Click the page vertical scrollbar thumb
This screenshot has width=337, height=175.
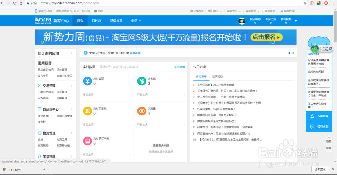(x=335, y=26)
